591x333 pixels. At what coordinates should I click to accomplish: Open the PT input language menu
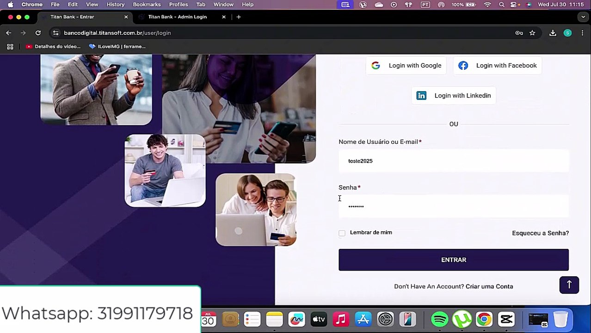(425, 5)
